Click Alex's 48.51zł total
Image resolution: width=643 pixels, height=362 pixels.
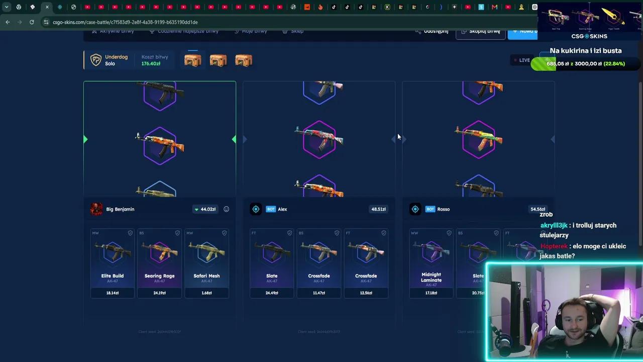pyautogui.click(x=379, y=209)
